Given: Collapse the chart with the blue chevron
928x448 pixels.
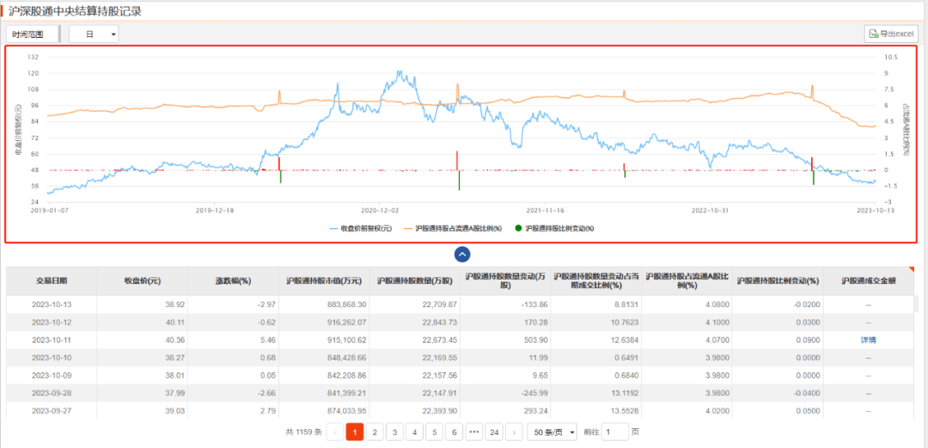Looking at the screenshot, I should (461, 254).
